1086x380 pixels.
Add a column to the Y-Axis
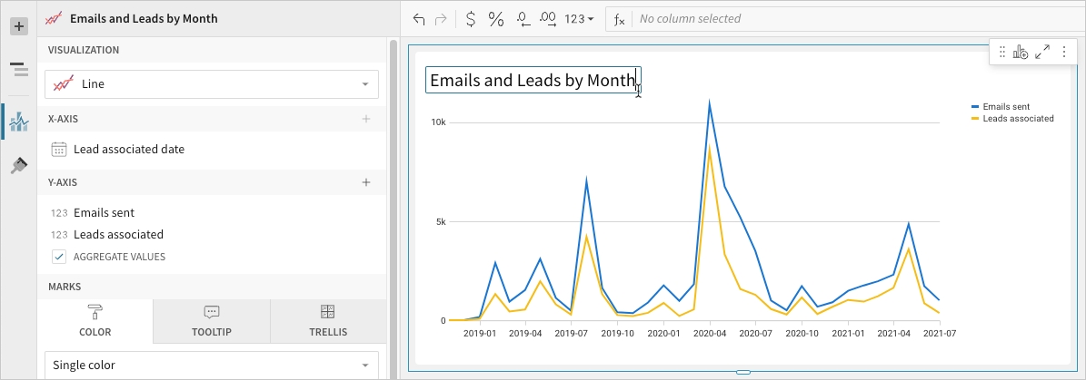[x=366, y=182]
